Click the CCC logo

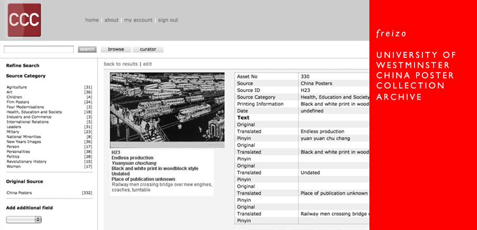tap(24, 20)
